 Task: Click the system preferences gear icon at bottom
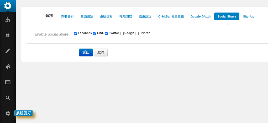click(8, 113)
